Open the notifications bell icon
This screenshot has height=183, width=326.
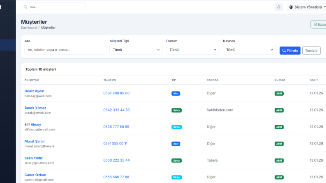tap(279, 7)
